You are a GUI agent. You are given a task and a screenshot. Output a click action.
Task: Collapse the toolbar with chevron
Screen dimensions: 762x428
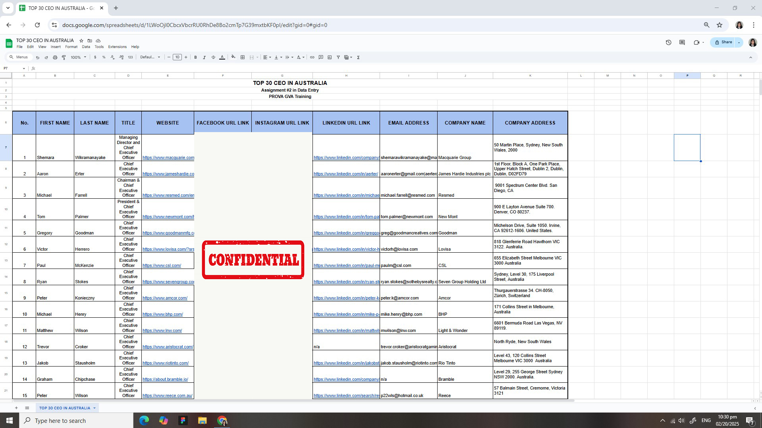(750, 58)
